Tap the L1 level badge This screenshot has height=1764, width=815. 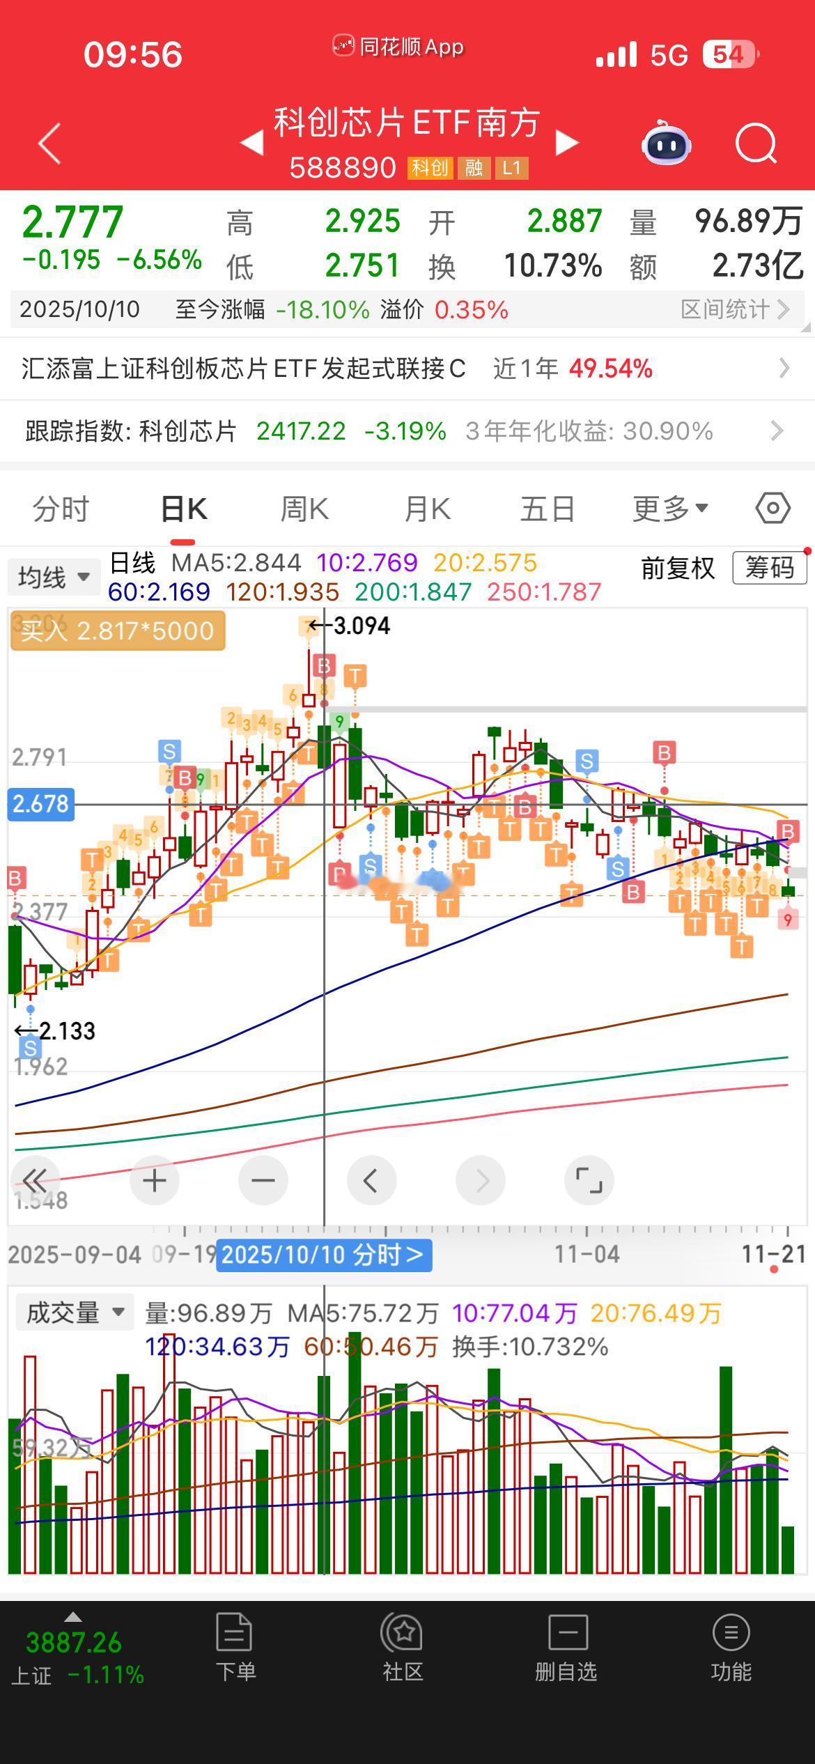tap(511, 168)
